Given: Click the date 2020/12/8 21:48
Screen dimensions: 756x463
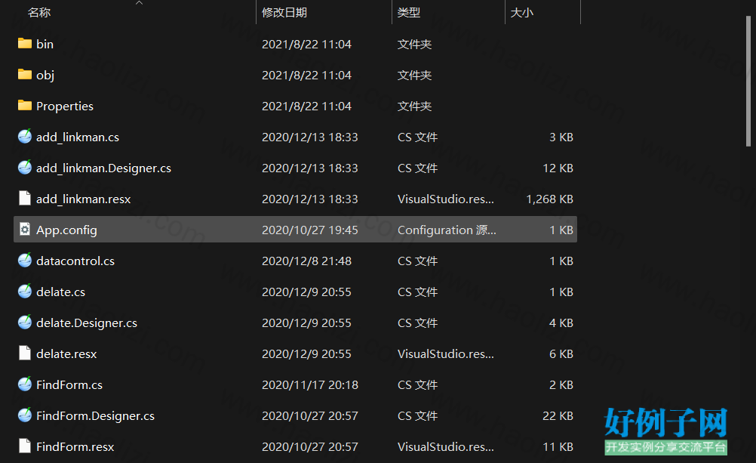Looking at the screenshot, I should click(x=306, y=261).
